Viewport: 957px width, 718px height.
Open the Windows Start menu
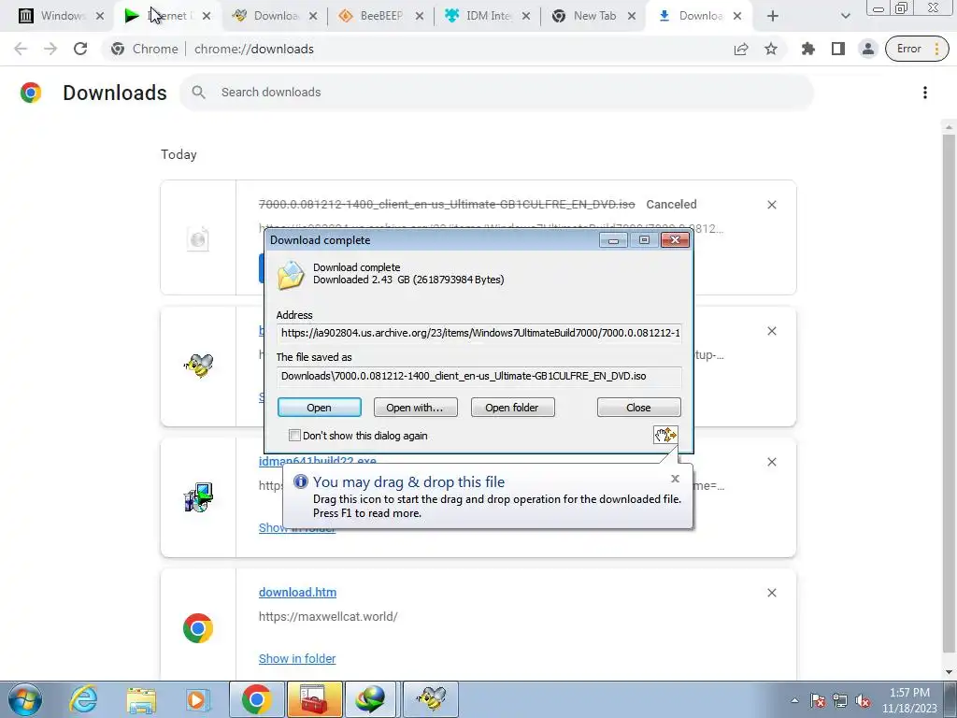(x=25, y=699)
